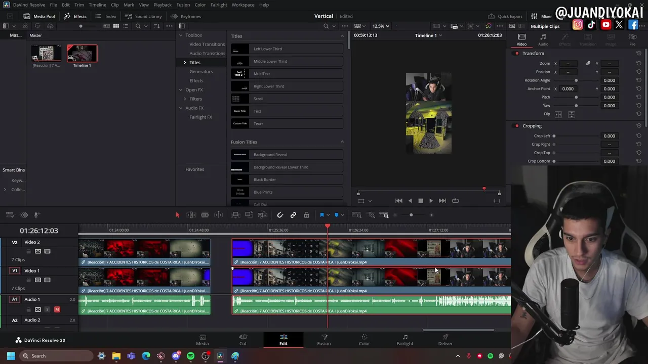The height and width of the screenshot is (364, 648).
Task: Open the Workspace menu
Action: click(x=243, y=5)
